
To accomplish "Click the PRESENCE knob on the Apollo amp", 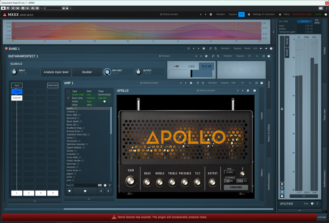I will 185,182.
